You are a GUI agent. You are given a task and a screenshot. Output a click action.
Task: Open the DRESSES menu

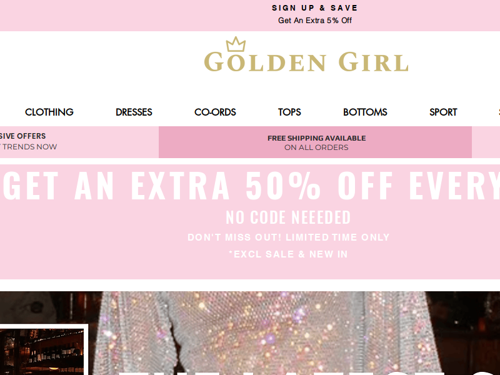tap(134, 112)
